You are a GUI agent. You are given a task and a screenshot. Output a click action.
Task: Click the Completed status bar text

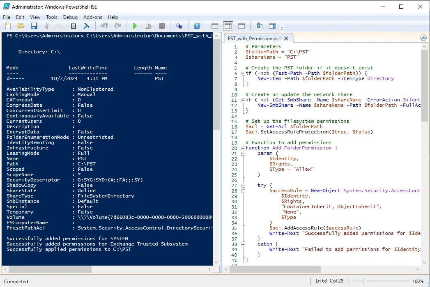(x=16, y=282)
